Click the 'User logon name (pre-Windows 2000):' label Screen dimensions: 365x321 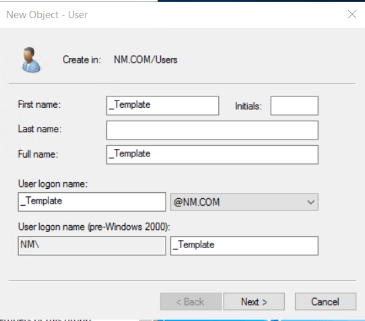click(x=94, y=227)
